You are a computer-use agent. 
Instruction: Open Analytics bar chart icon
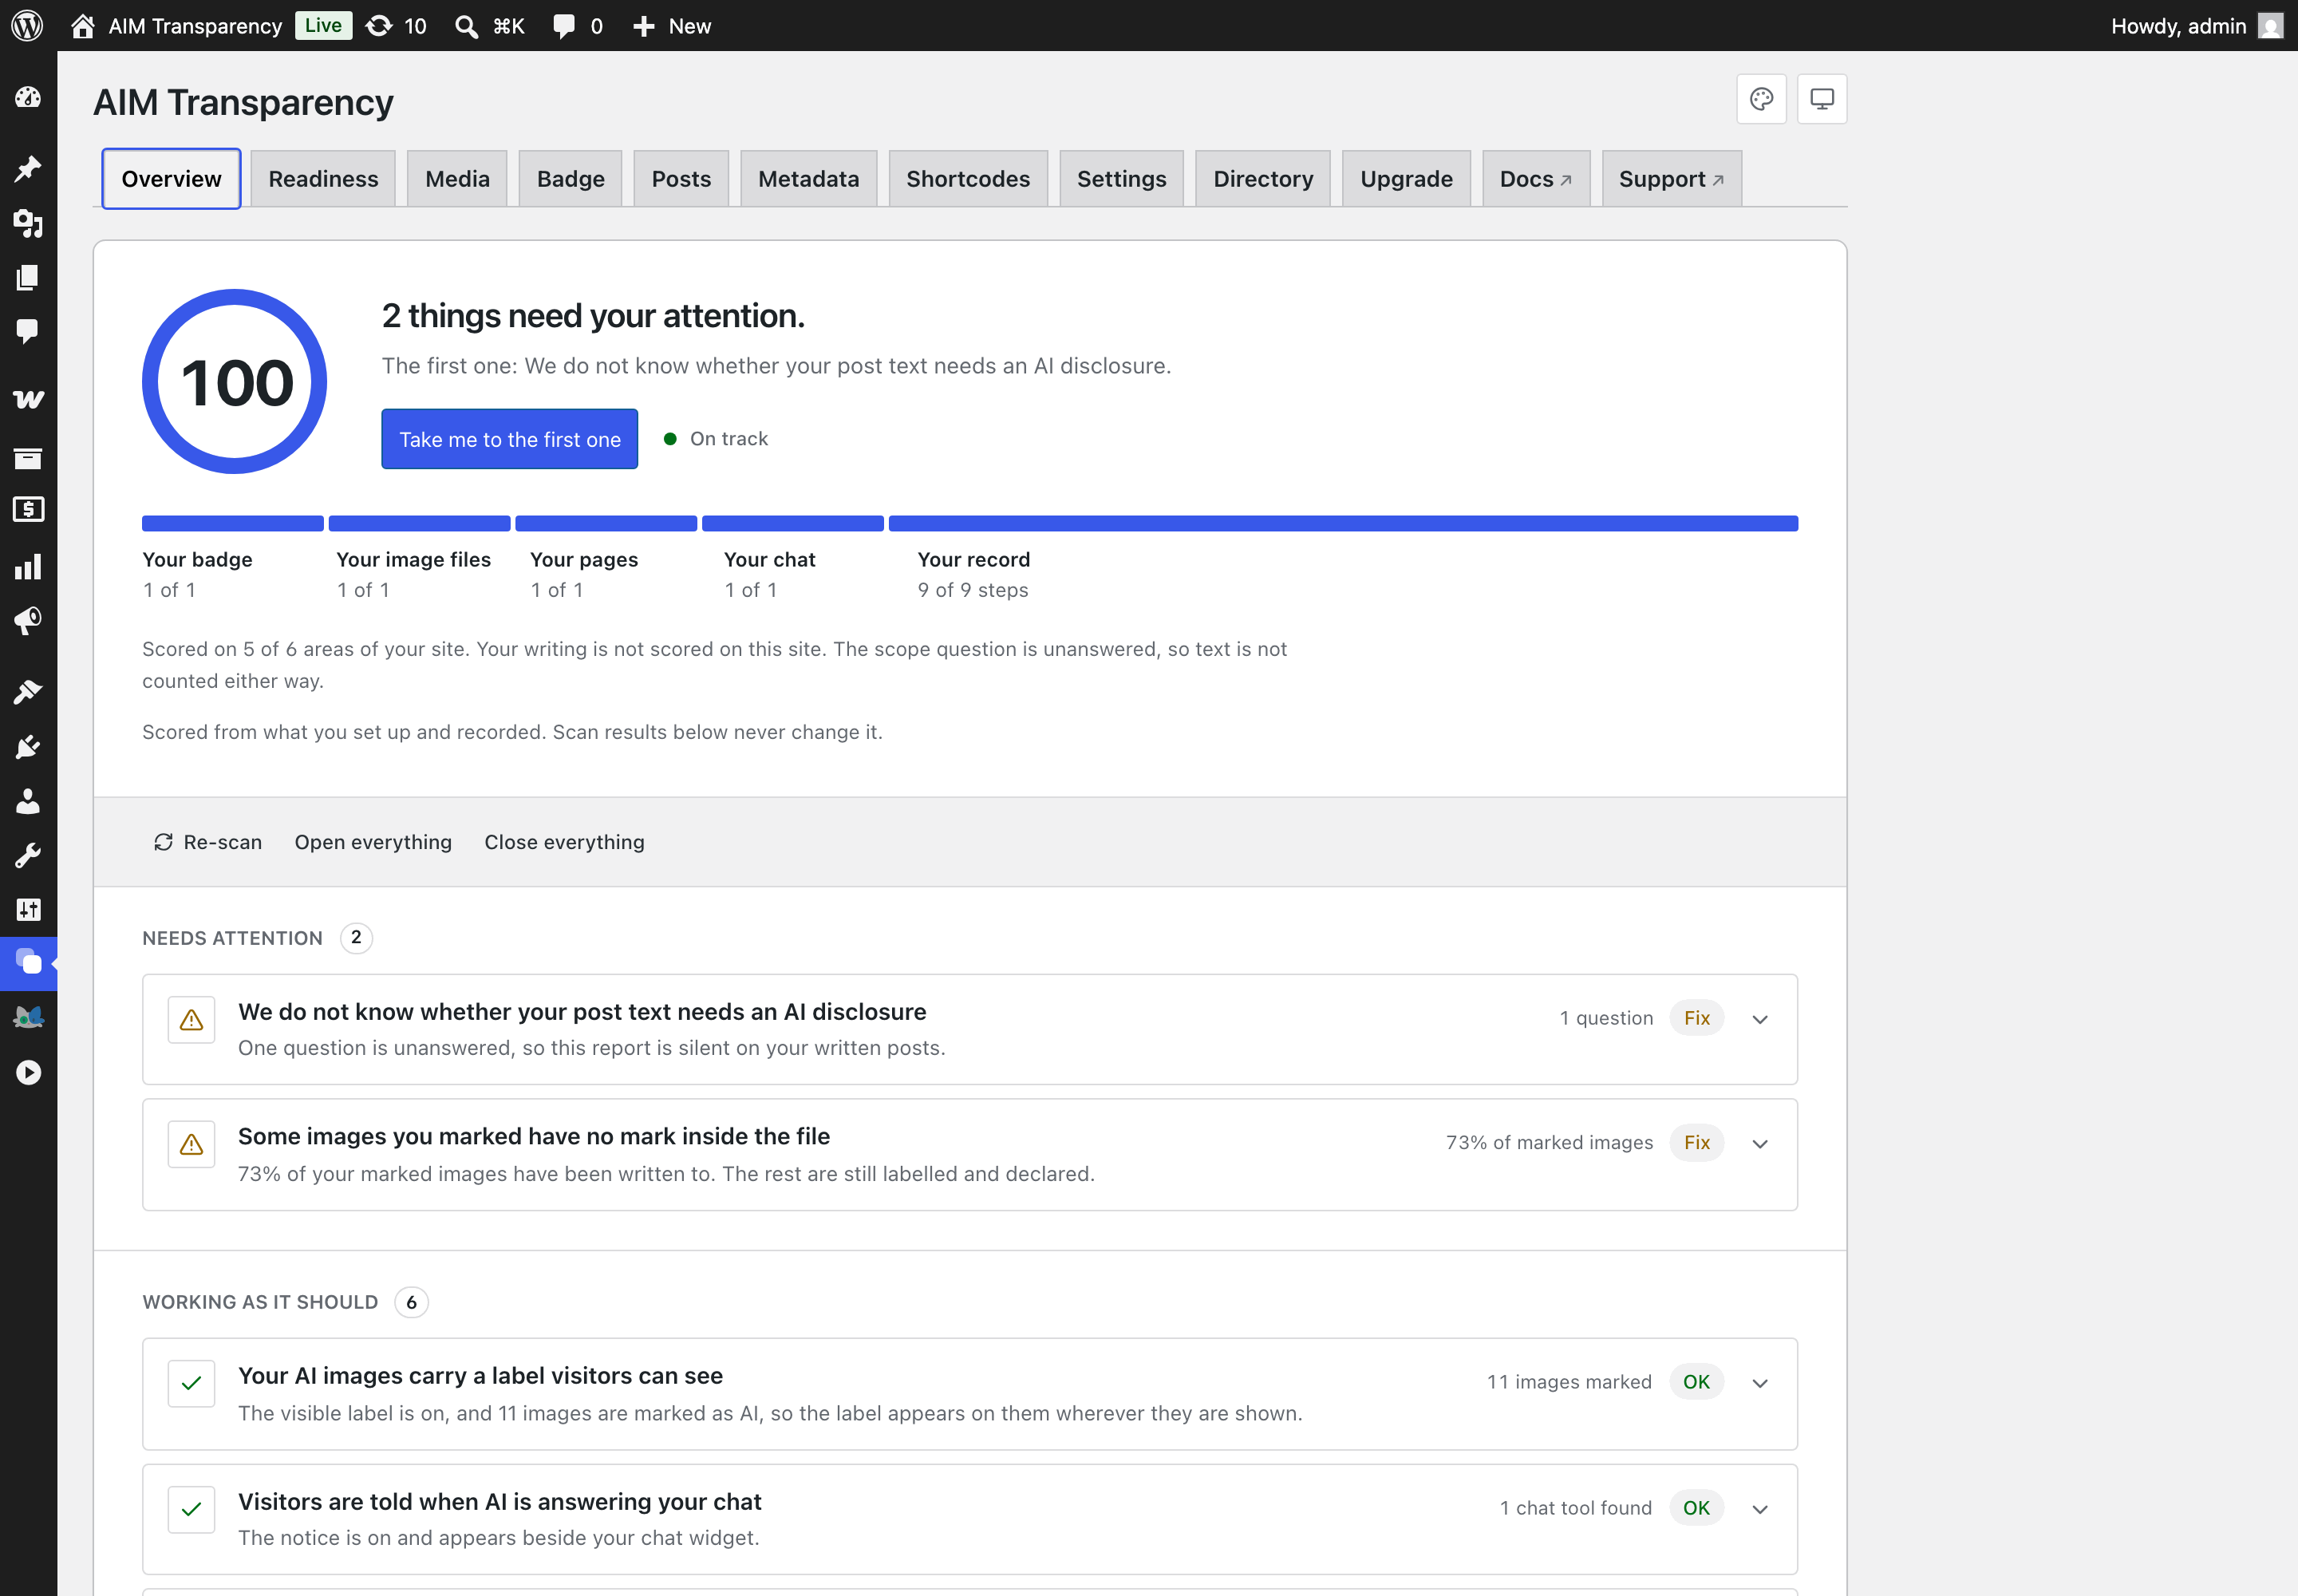[x=28, y=567]
